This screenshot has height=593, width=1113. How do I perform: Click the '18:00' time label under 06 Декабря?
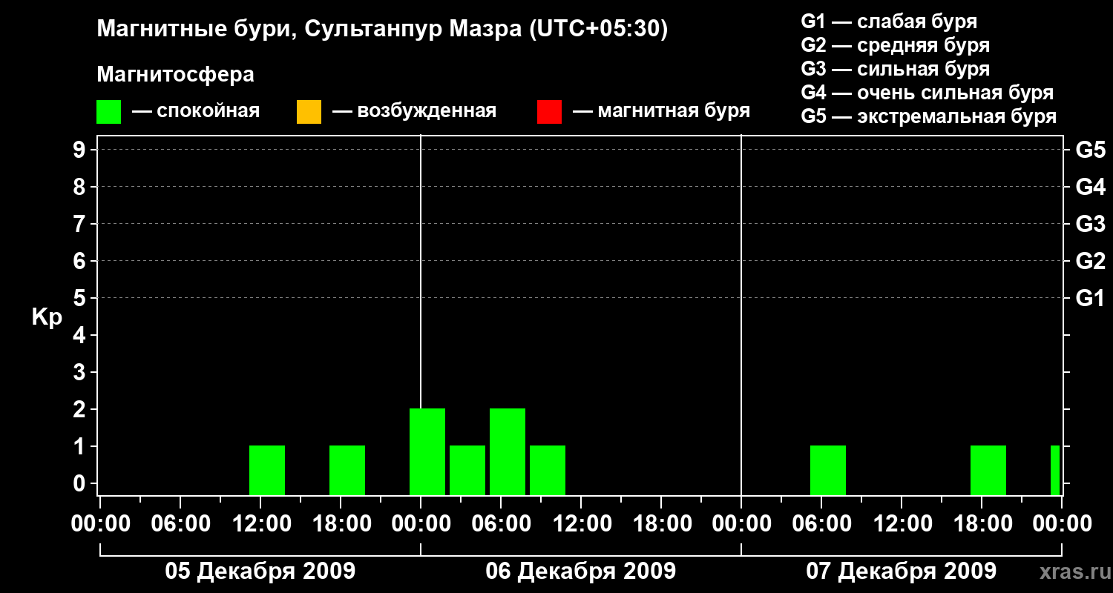(x=661, y=523)
